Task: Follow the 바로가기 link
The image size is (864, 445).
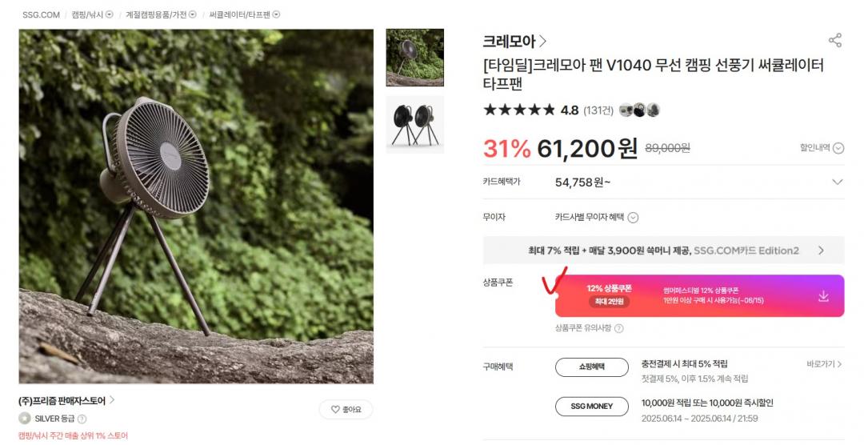Action: [824, 364]
